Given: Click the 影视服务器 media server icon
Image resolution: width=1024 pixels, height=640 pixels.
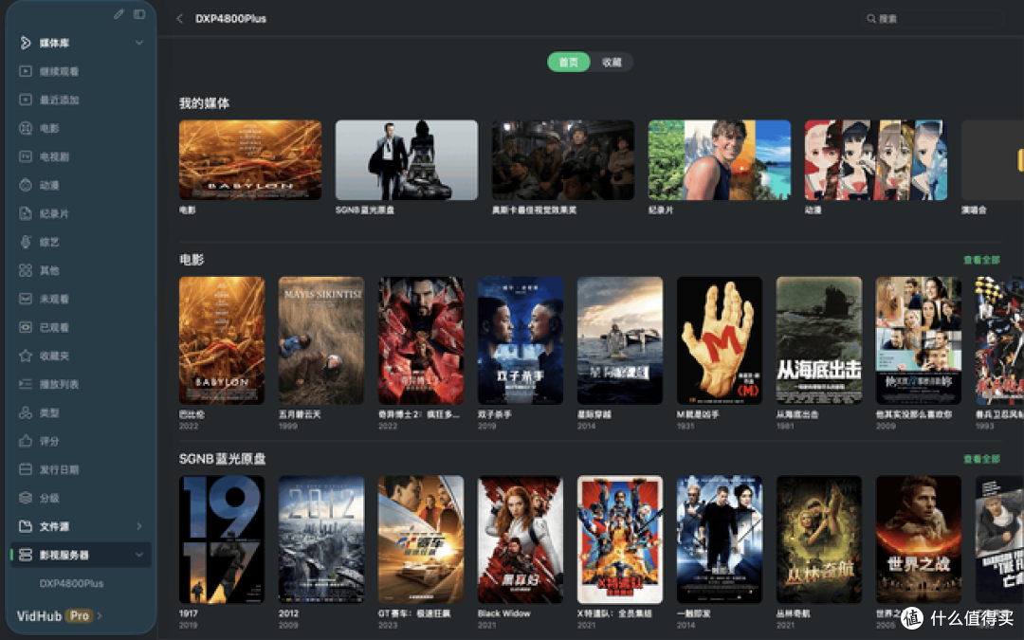Looking at the screenshot, I should [x=26, y=555].
